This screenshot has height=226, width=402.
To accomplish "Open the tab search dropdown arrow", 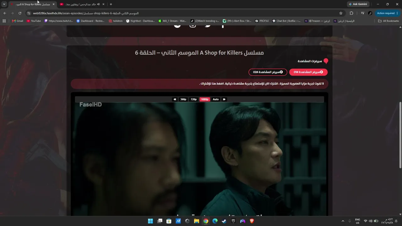I will click(x=4, y=4).
